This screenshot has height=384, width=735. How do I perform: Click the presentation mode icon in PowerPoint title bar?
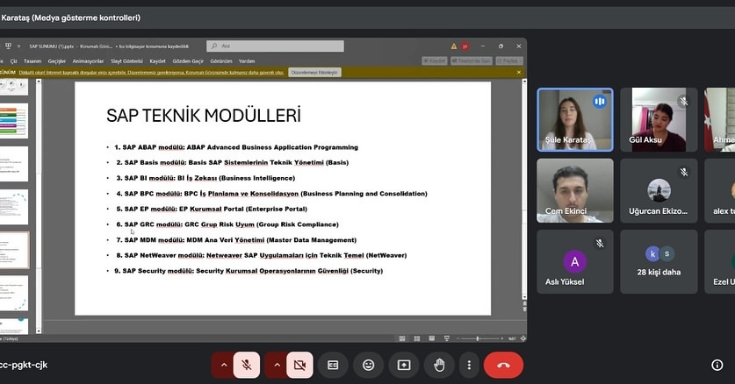tap(8, 46)
